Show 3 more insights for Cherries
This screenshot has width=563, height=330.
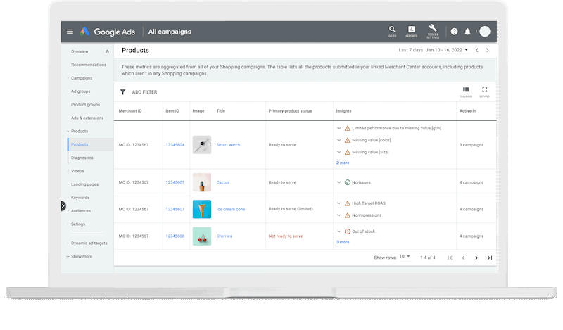[343, 242]
